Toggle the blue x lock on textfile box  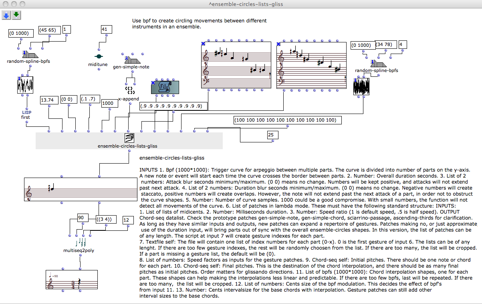pyautogui.click(x=153, y=83)
